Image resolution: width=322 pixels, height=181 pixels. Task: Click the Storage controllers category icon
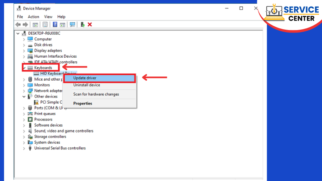(x=30, y=137)
